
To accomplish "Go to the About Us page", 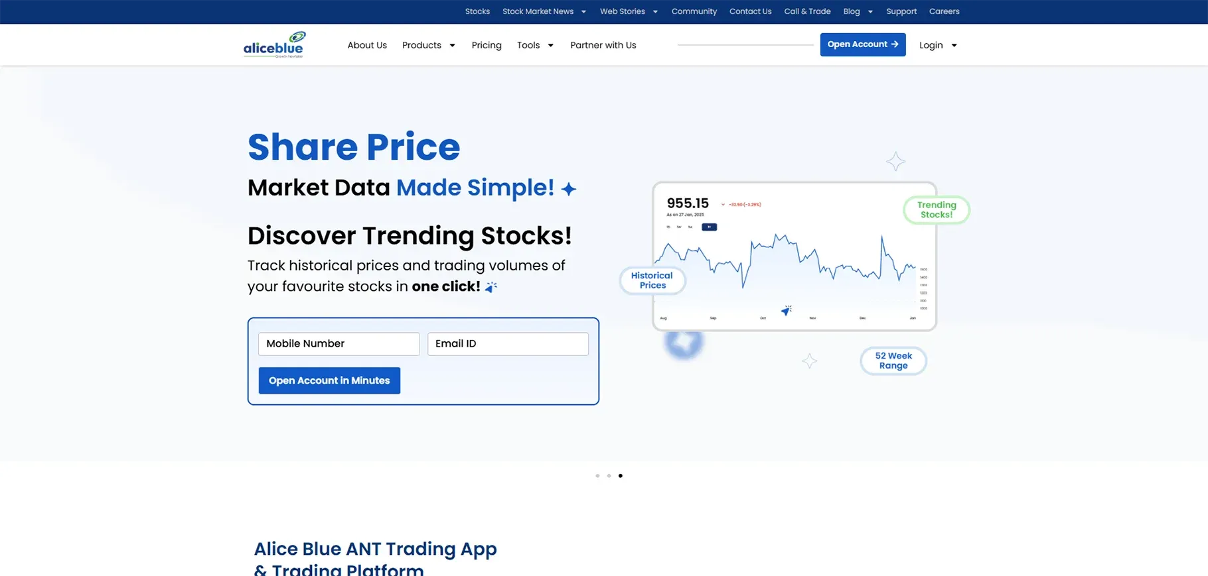I will [x=367, y=45].
